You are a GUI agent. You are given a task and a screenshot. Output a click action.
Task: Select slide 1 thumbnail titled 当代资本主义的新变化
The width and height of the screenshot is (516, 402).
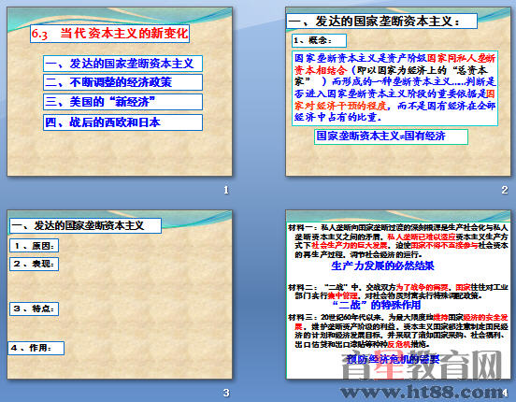[120, 92]
